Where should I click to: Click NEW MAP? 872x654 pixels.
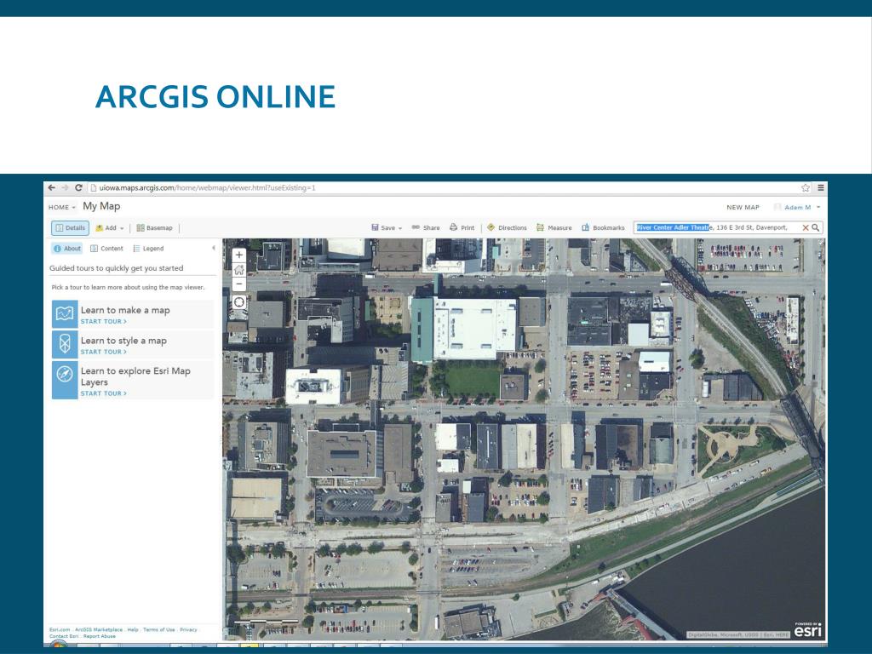point(743,208)
